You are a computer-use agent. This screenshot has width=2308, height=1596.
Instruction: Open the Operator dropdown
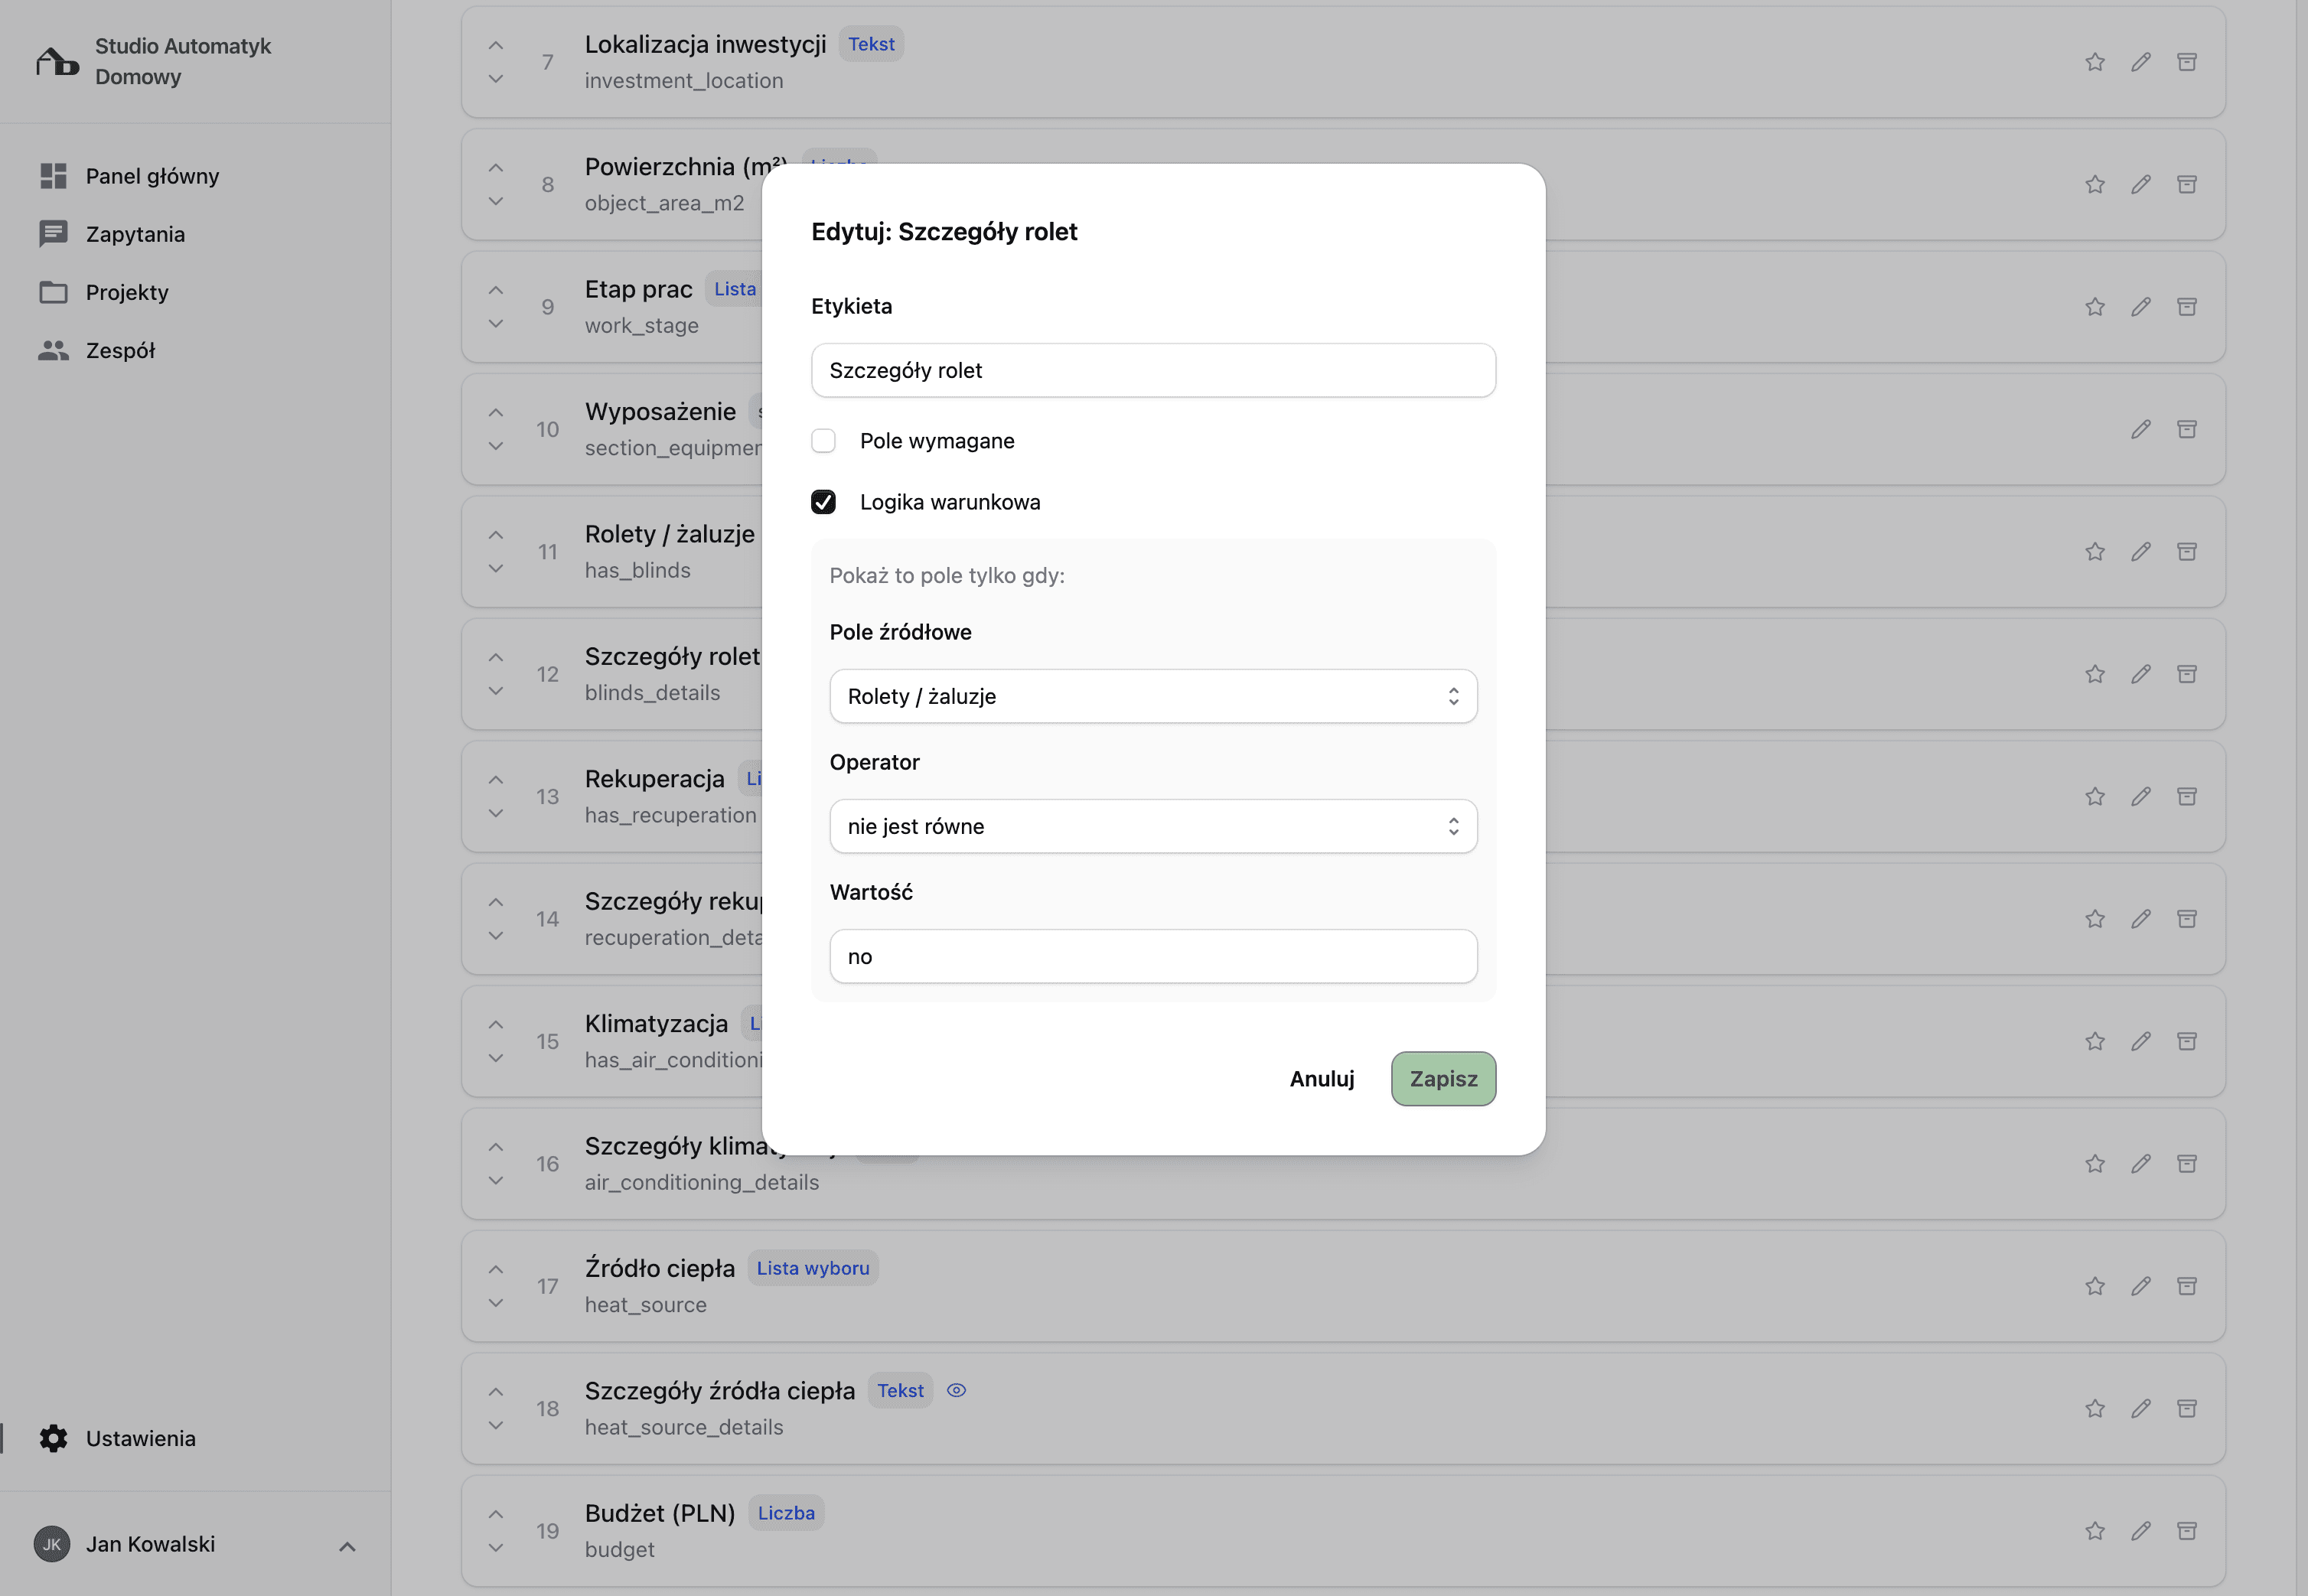(1153, 826)
